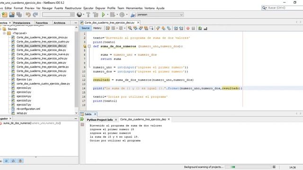Click the globe browser icon in toolbar
Screen dimensions: 303x170
coord(79,15)
